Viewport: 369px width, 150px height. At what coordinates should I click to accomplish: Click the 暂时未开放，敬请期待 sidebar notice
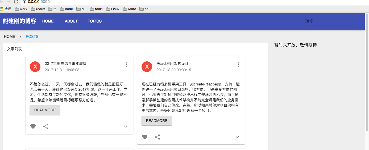click(296, 45)
